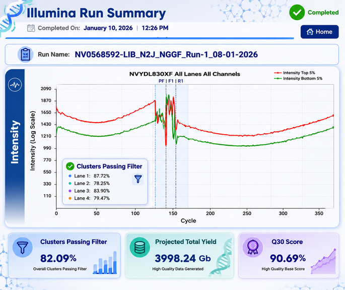Click the Intensity (Log Scale) y-axis label
The width and height of the screenshot is (345, 290).
click(33, 141)
